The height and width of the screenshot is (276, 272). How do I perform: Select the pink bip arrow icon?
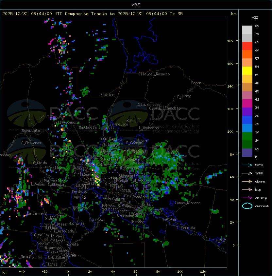click(247, 189)
